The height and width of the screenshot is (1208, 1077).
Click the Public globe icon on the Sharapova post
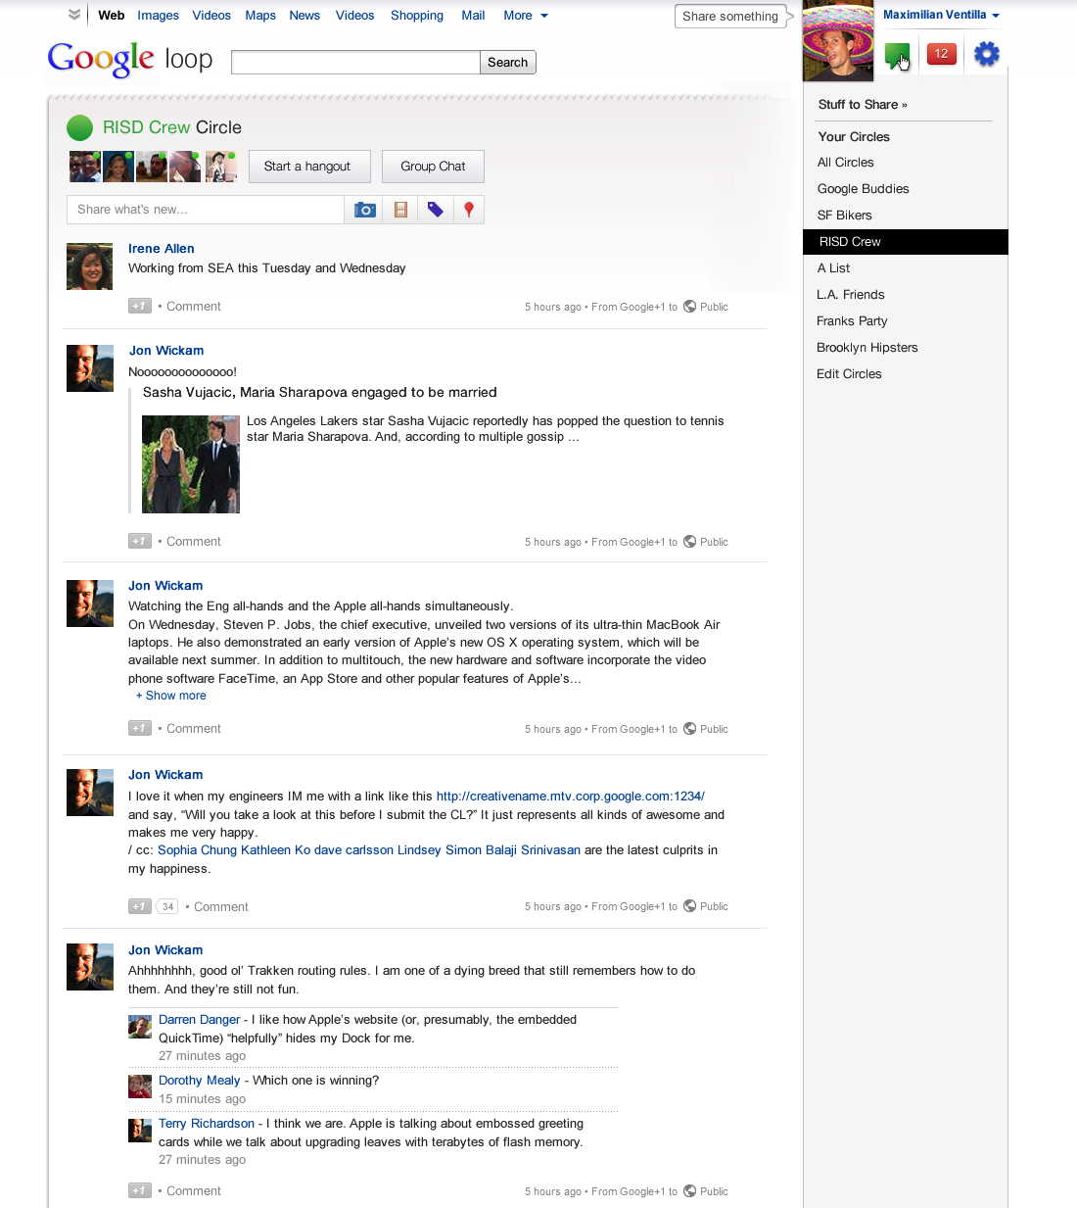tap(690, 542)
